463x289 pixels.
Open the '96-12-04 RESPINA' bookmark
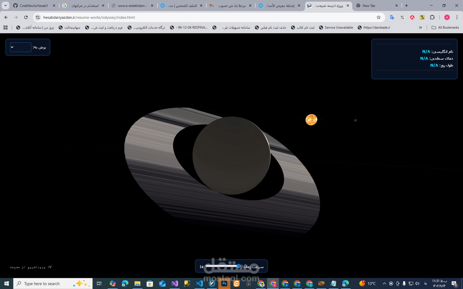pos(189,28)
